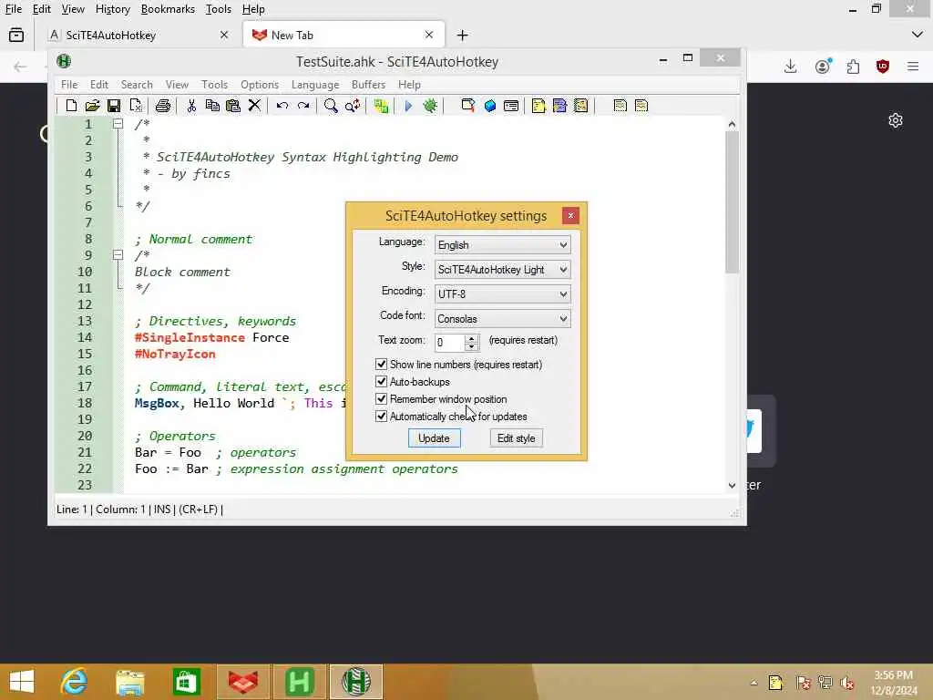Click the window-shaped icon beside the blue cube
This screenshot has width=933, height=700.
[511, 106]
